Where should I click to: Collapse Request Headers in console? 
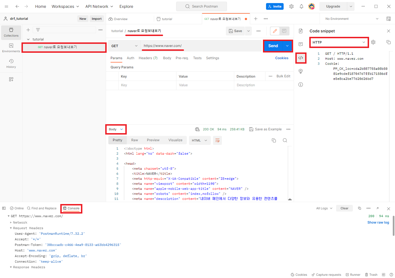click(x=11, y=228)
